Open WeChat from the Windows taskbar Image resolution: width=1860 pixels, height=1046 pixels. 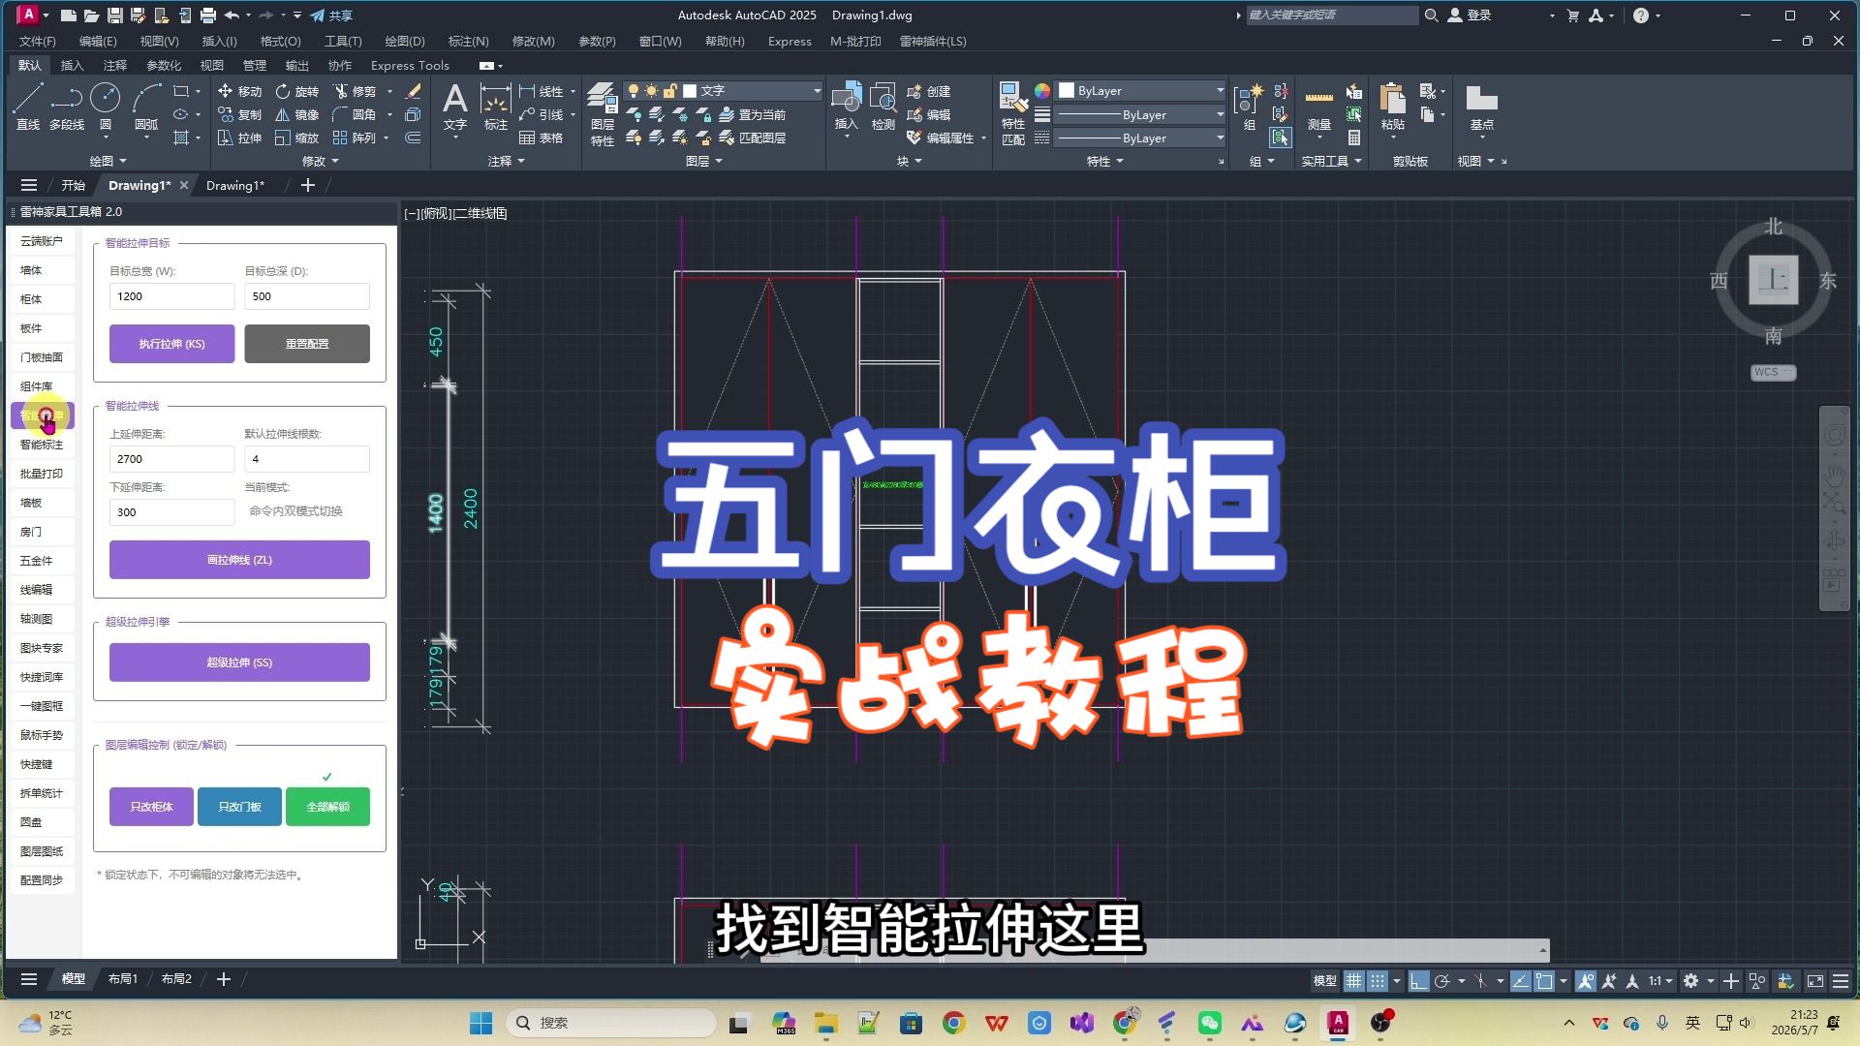(x=1210, y=1023)
